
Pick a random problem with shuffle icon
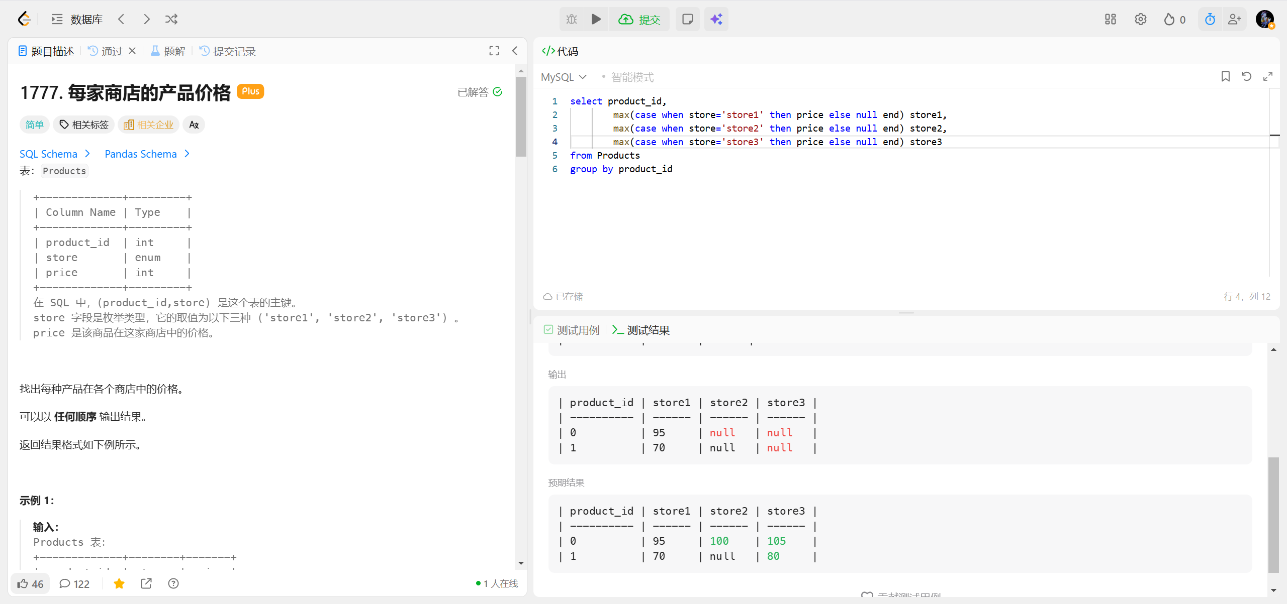[x=171, y=19]
